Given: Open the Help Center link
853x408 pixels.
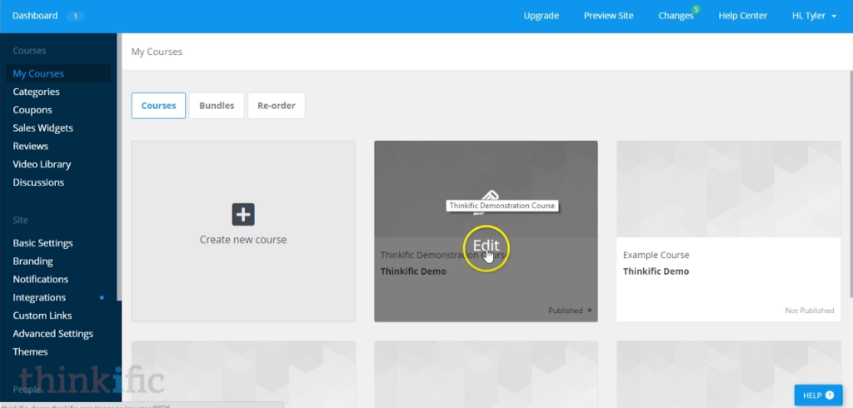Looking at the screenshot, I should (742, 16).
